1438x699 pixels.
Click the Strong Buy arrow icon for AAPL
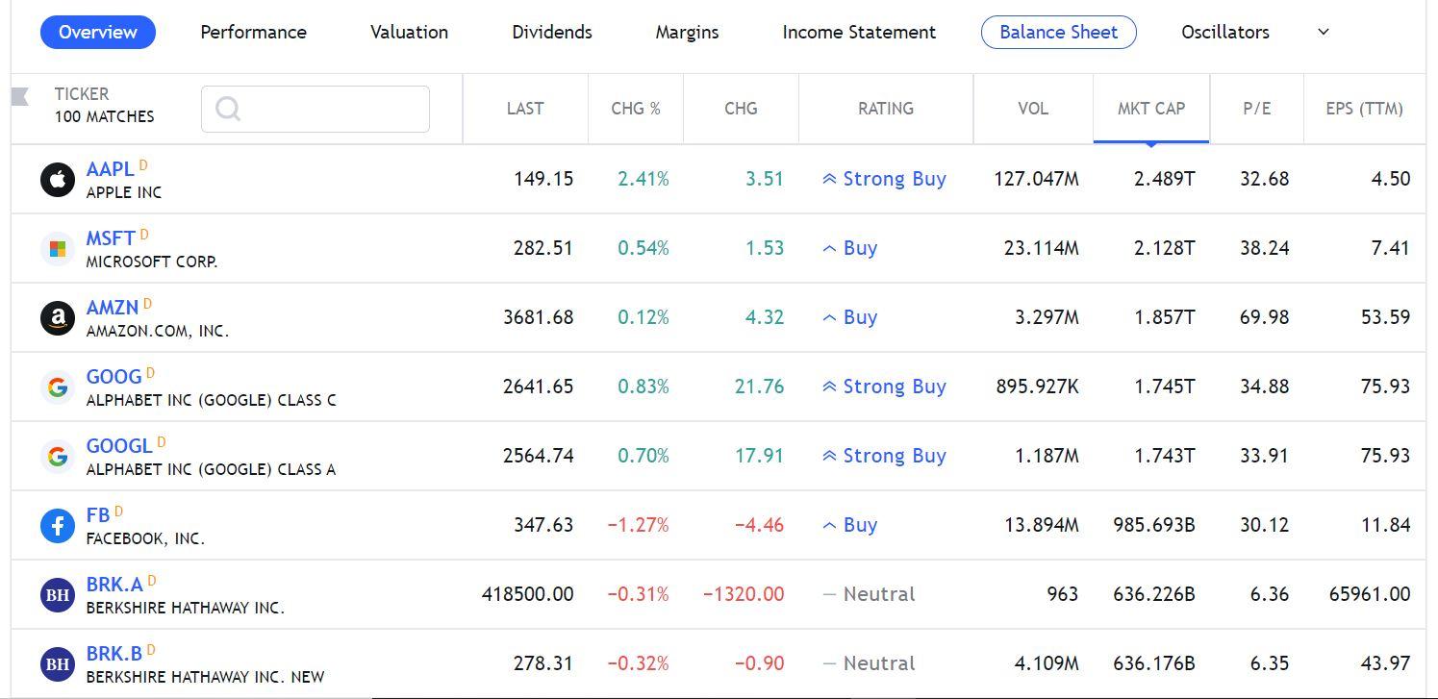click(829, 179)
